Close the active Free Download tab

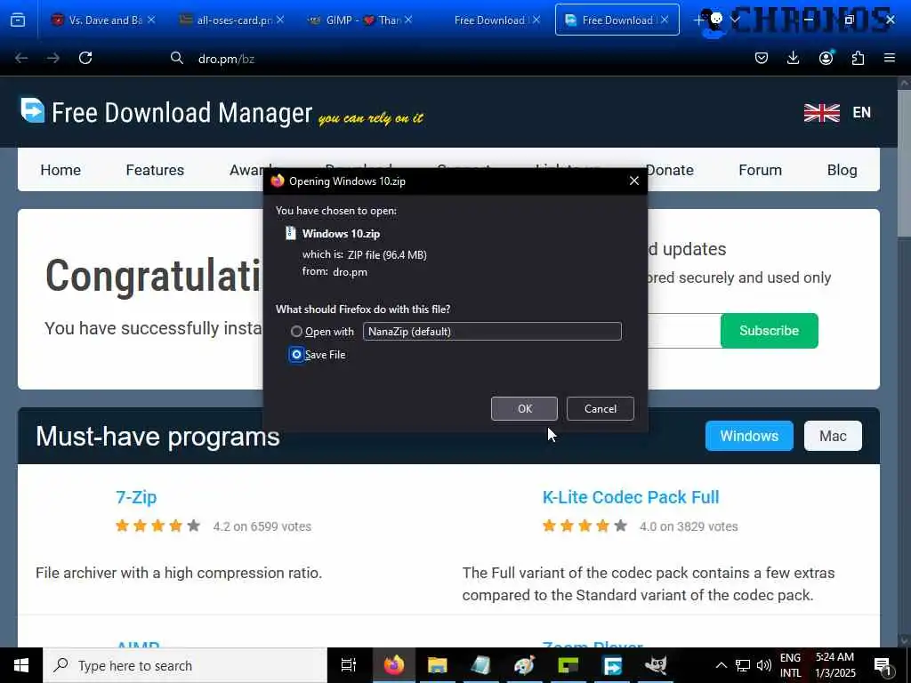(x=665, y=20)
